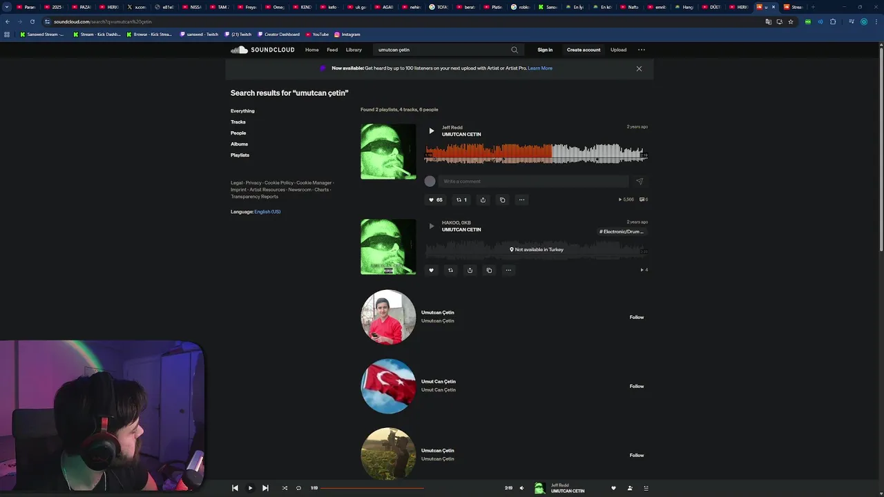Viewport: 884px width, 497px height.
Task: Follow the first Umutcan Çetin user
Action: pyautogui.click(x=637, y=318)
